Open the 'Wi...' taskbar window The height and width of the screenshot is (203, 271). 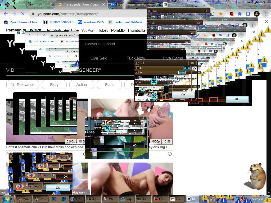point(110,199)
